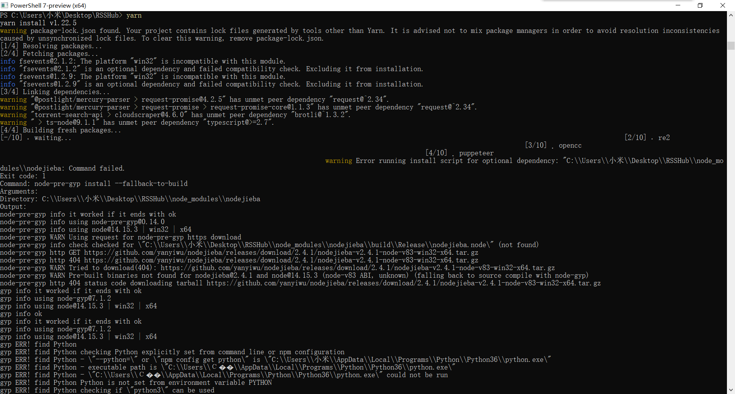The width and height of the screenshot is (735, 394).
Task: Click the 'http 404 status code downloading tarball' line
Action: pyautogui.click(x=301, y=283)
